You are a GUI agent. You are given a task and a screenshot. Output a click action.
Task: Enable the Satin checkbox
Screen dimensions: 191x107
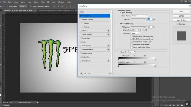click(81, 42)
